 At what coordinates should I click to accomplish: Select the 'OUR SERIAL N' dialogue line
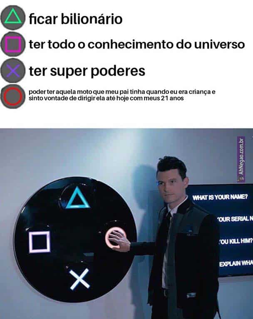[235, 219]
